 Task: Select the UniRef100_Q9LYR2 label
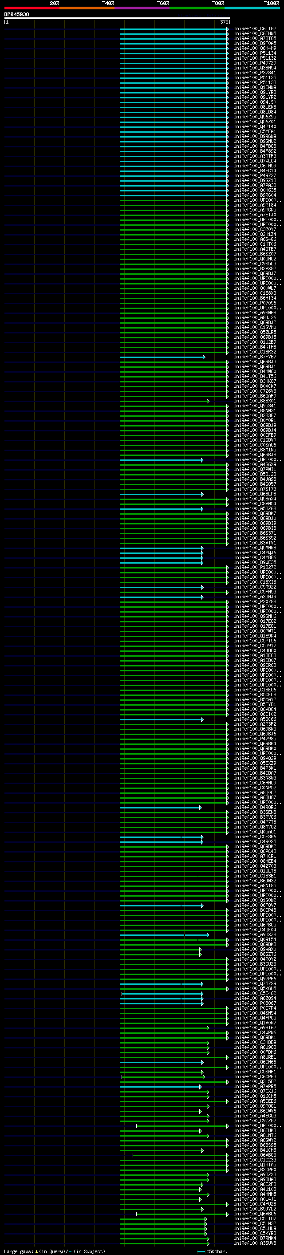click(x=255, y=97)
